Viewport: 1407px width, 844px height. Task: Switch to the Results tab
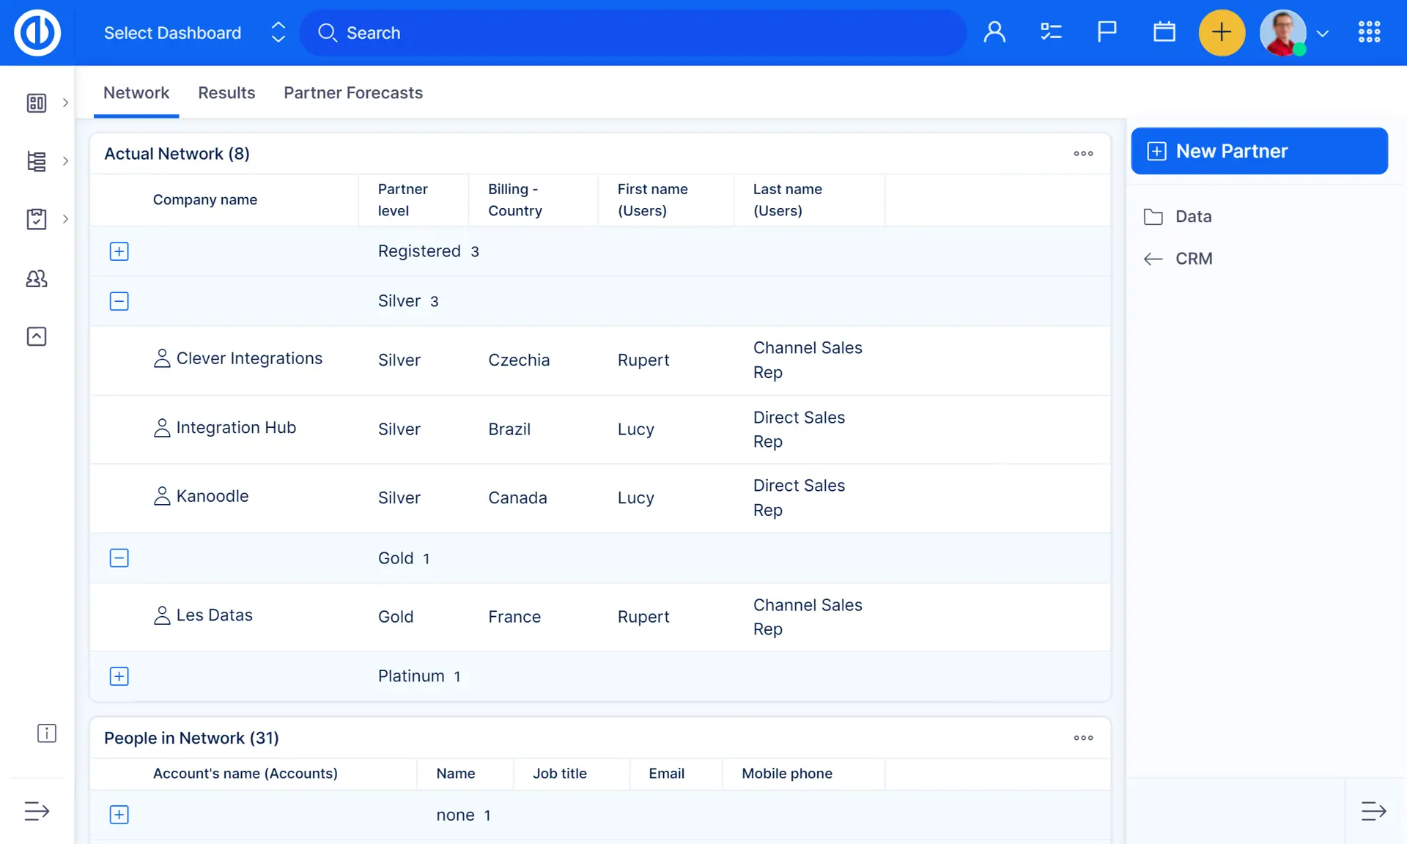(x=226, y=93)
